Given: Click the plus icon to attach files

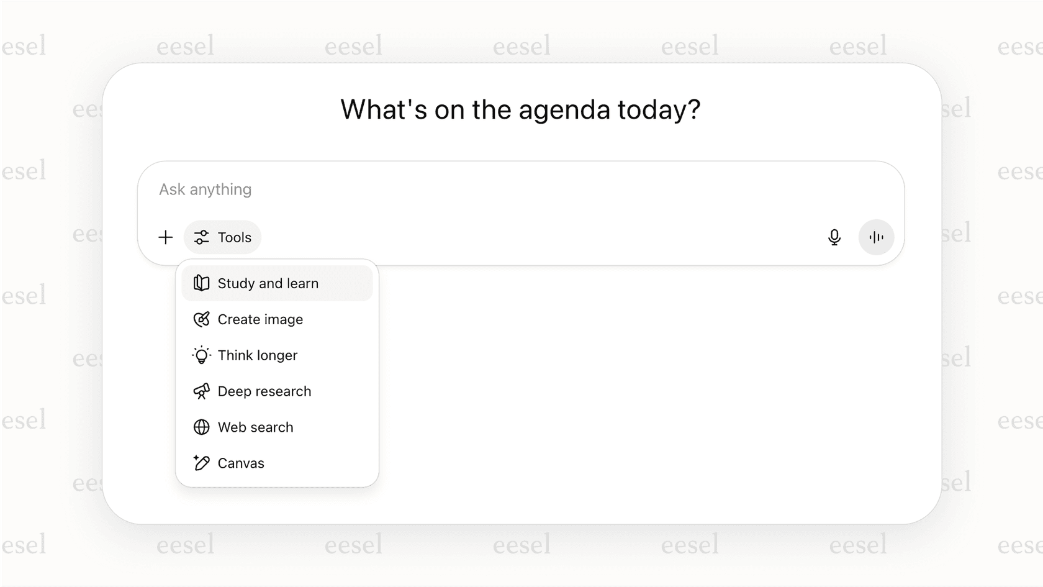Looking at the screenshot, I should [166, 237].
